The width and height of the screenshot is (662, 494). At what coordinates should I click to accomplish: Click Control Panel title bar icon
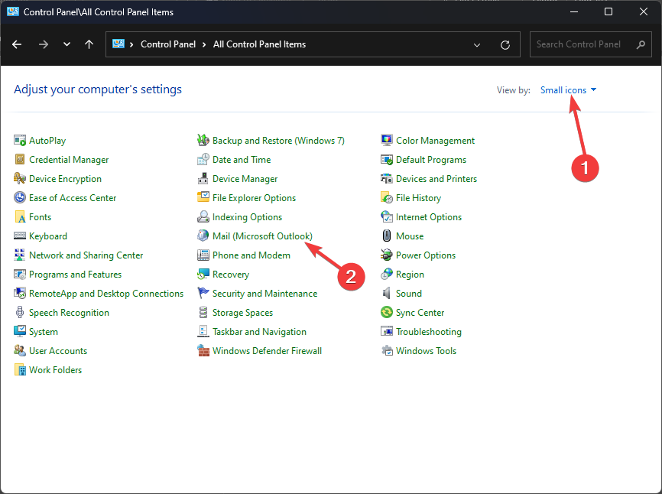pos(13,11)
